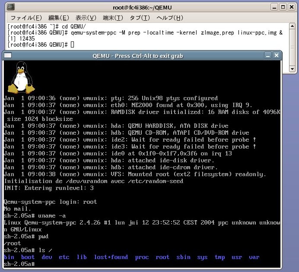Open the ファイル(F) menu
Viewport: 299px width, 272px height.
coord(26,18)
